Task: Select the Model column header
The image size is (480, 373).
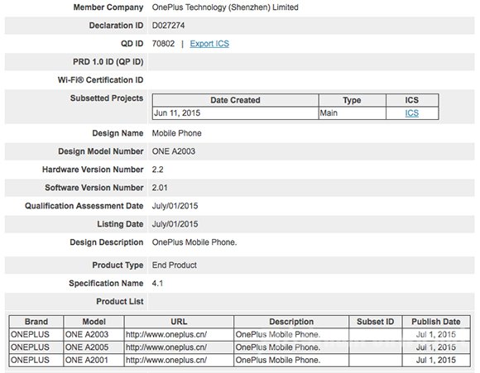Action: (94, 322)
